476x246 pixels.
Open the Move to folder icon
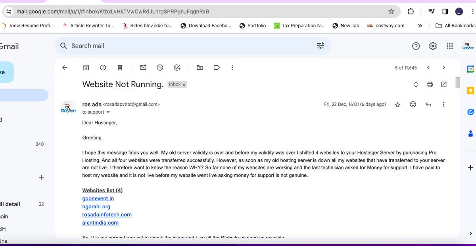pos(200,68)
